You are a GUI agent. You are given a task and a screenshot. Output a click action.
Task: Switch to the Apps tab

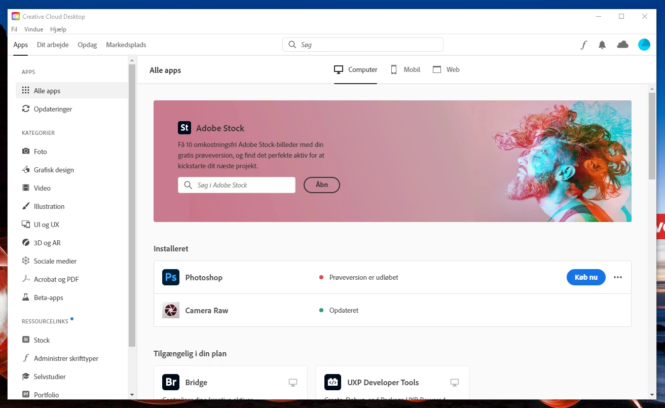(x=21, y=45)
